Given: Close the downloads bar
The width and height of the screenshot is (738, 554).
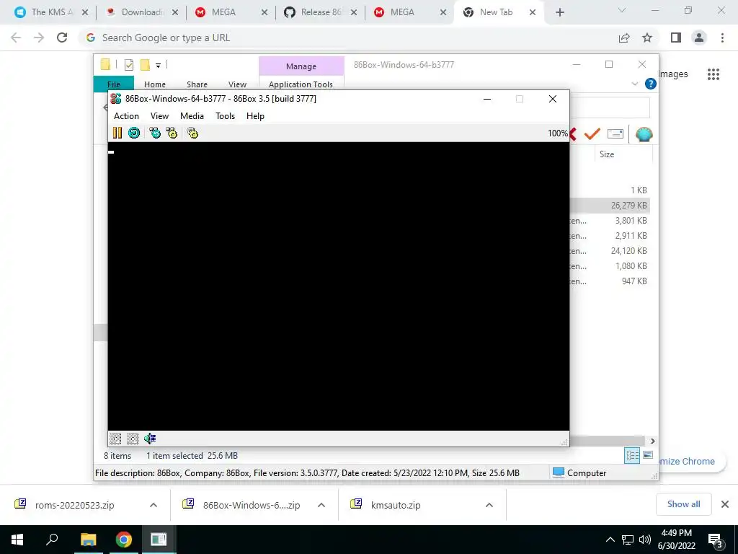Looking at the screenshot, I should pyautogui.click(x=725, y=504).
